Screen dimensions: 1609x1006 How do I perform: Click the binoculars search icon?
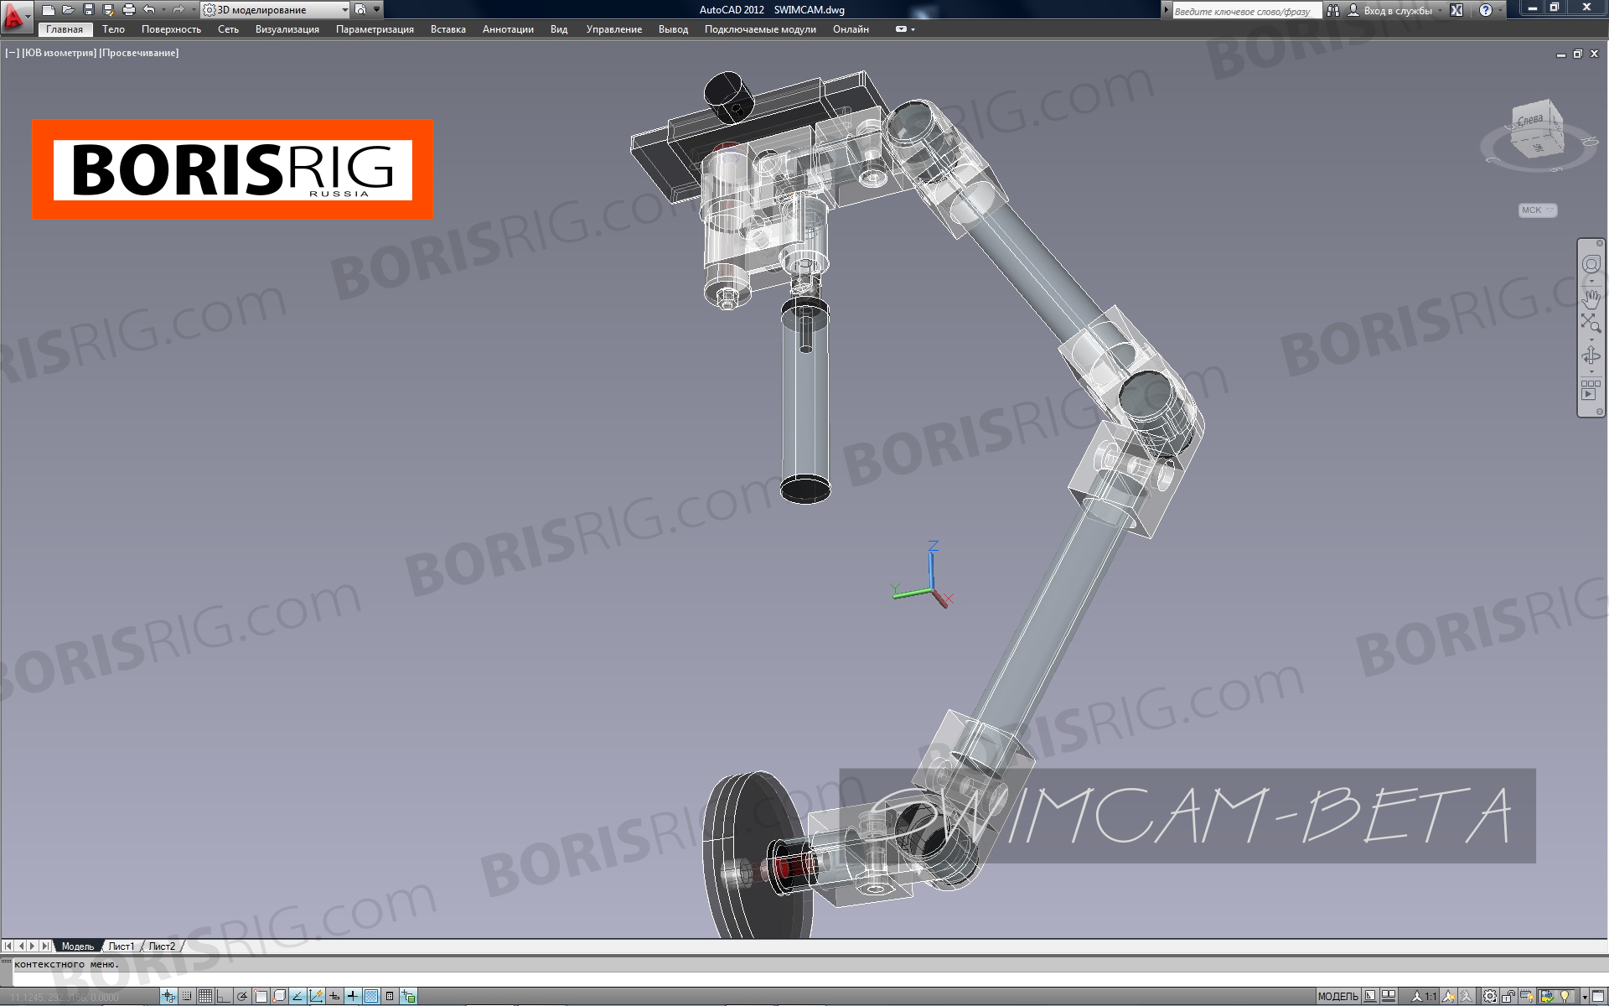[x=1333, y=11]
